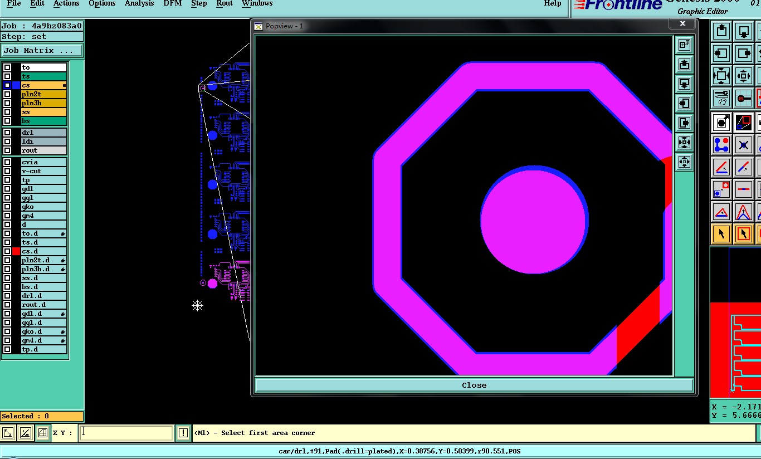The height and width of the screenshot is (459, 761).
Task: Click the Close button in Popview
Action: [x=474, y=385]
